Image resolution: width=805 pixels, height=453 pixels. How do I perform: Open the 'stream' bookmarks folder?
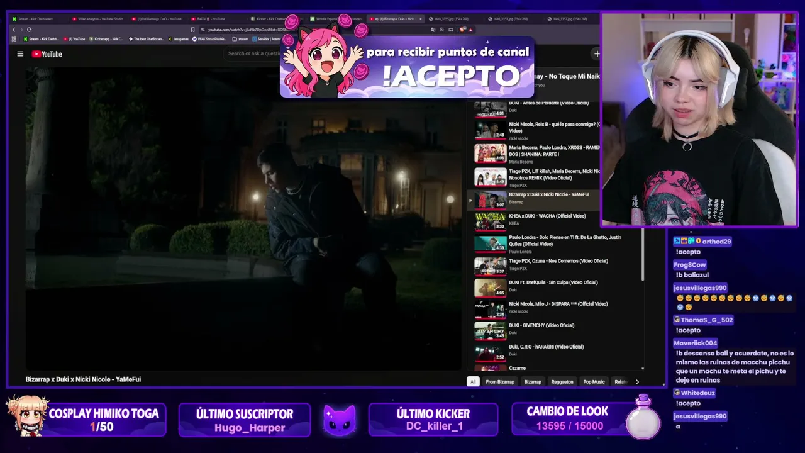click(x=240, y=39)
